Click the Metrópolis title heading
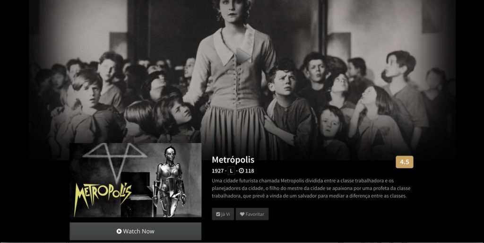The image size is (484, 243). [233, 160]
